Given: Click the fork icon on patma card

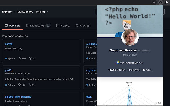Looking at the screenshot, I should pyautogui.click(x=30, y=58).
